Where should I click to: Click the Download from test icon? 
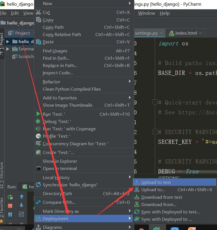click(137, 197)
